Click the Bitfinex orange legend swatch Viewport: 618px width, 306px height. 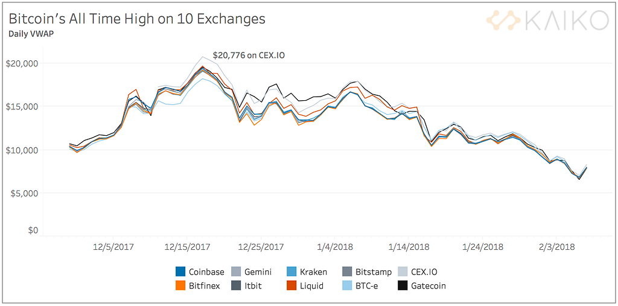pyautogui.click(x=180, y=285)
